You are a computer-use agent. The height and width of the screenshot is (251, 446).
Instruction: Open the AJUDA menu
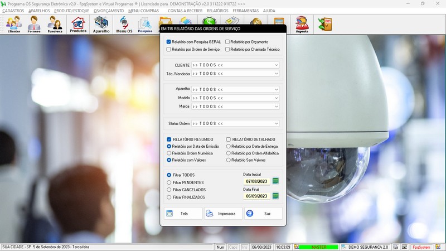[x=269, y=11]
